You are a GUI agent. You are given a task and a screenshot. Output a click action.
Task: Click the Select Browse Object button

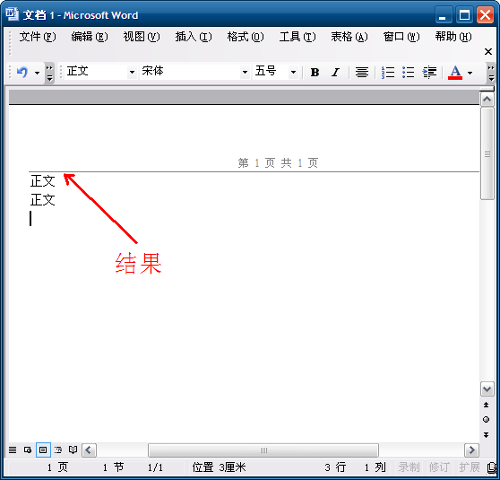coord(486,420)
